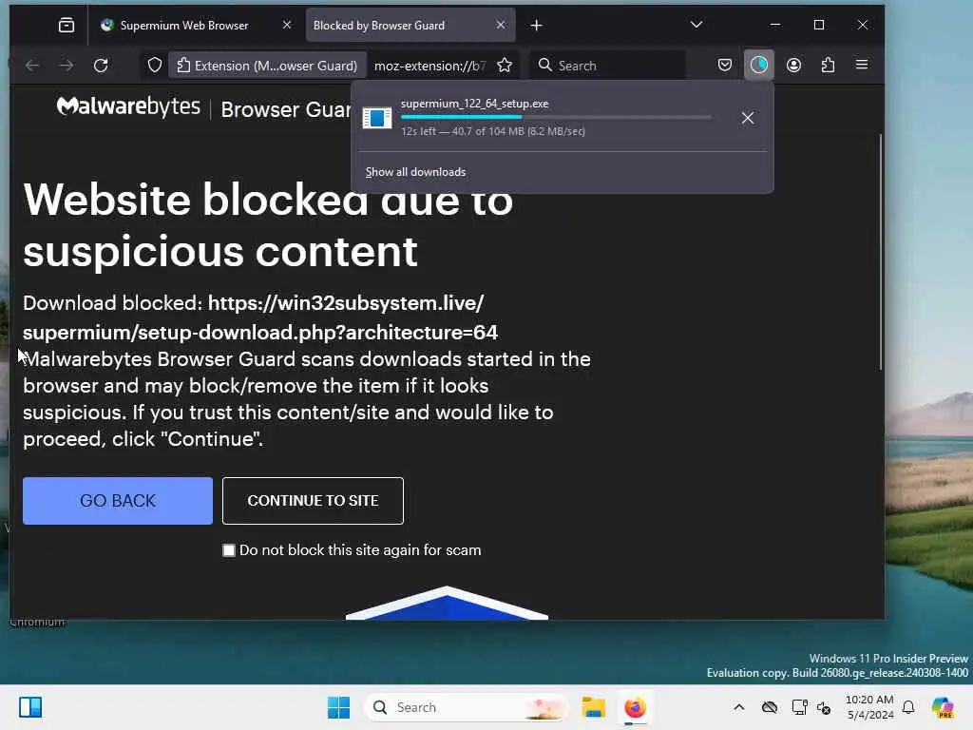Open the Firefox application menu
Viewport: 973px width, 730px height.
click(862, 66)
